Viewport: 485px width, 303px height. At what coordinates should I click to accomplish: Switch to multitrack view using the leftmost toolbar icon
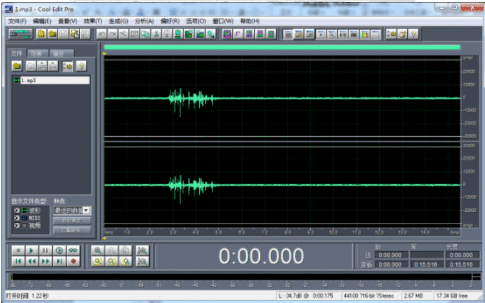19,34
